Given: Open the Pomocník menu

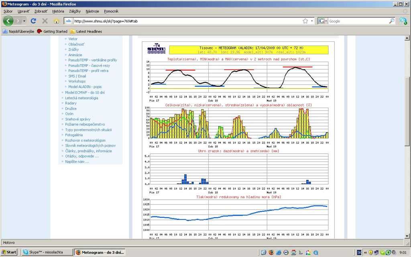Looking at the screenshot, I should (111, 11).
